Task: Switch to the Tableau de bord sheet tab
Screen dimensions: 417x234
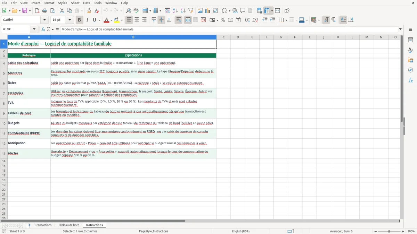Action: click(69, 225)
